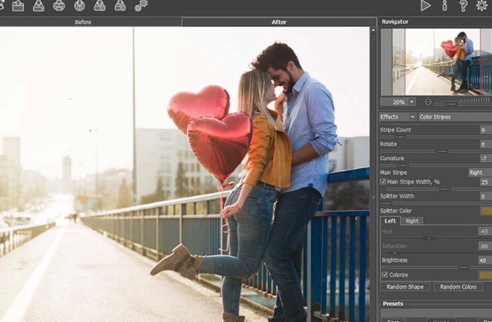Open the Effects dropdown
The width and height of the screenshot is (492, 322).
tap(398, 117)
